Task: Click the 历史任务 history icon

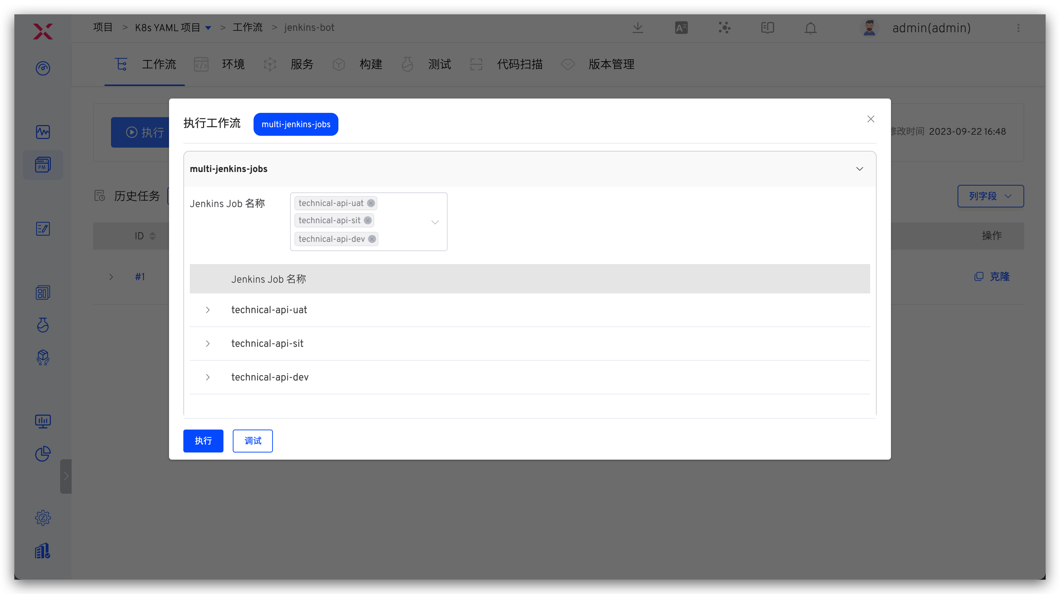Action: click(100, 196)
